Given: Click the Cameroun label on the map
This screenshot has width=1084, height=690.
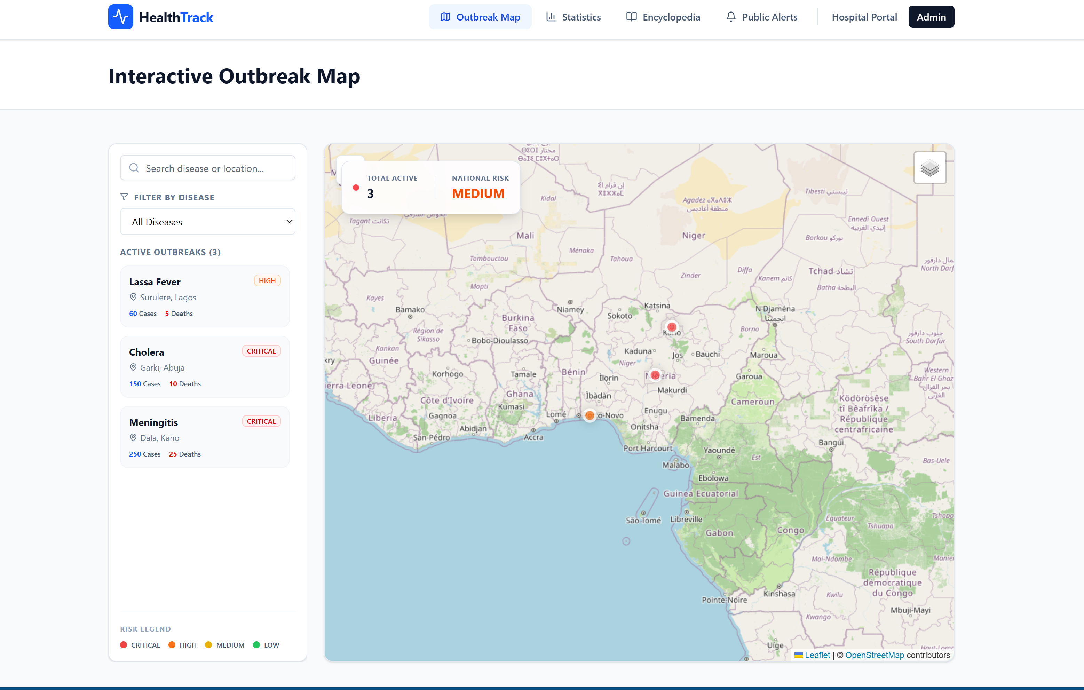Looking at the screenshot, I should [752, 401].
